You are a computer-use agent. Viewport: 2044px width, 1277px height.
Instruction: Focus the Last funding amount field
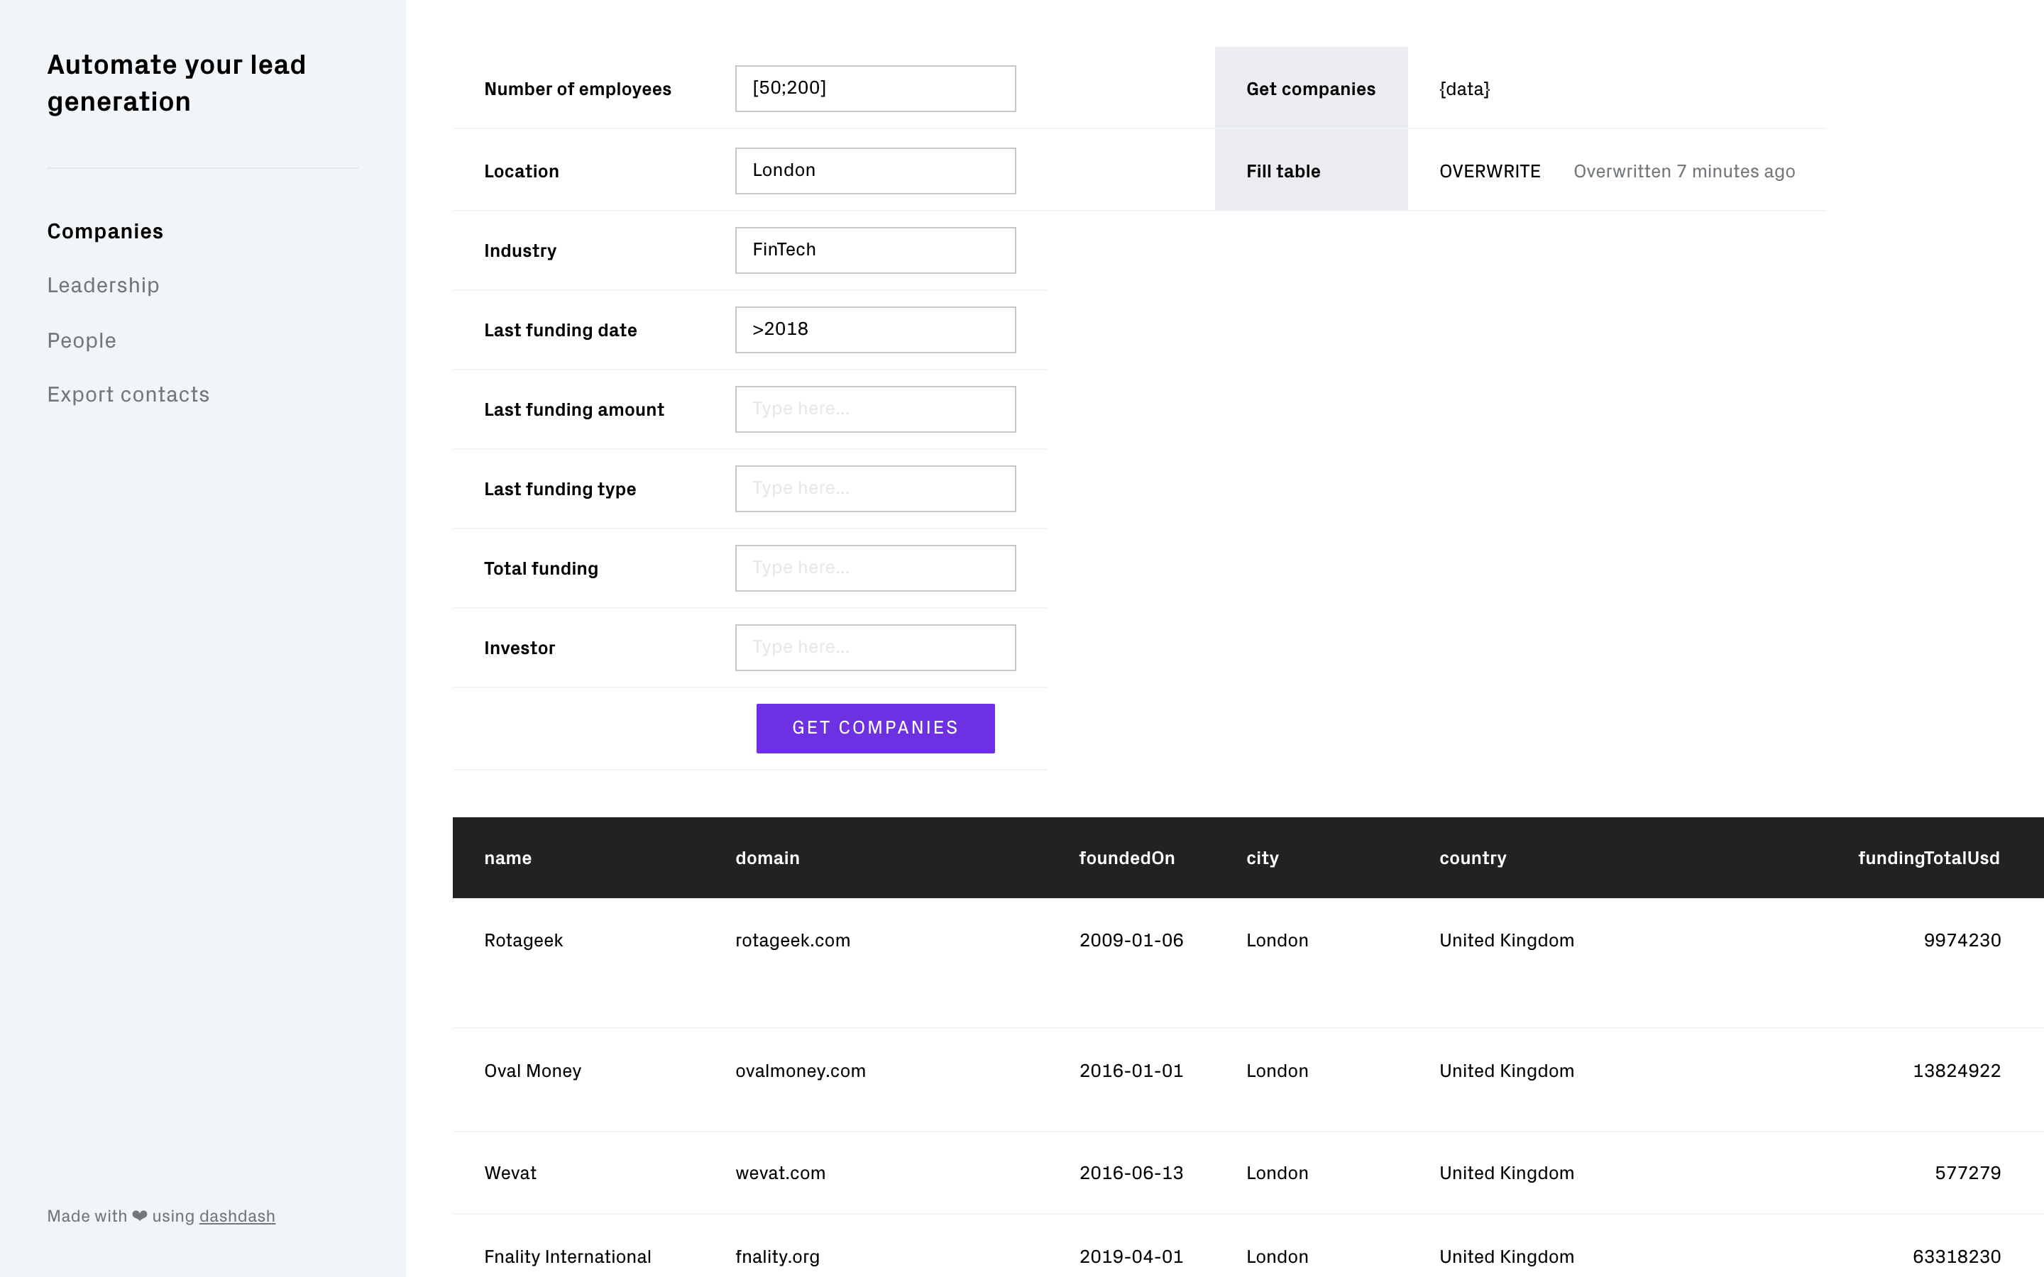(x=875, y=409)
